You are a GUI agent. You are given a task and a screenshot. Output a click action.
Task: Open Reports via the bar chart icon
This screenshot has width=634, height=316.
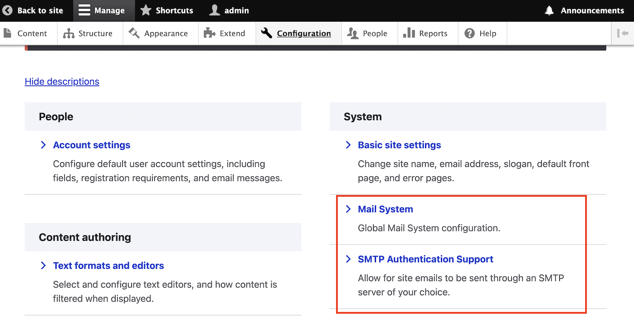(413, 33)
